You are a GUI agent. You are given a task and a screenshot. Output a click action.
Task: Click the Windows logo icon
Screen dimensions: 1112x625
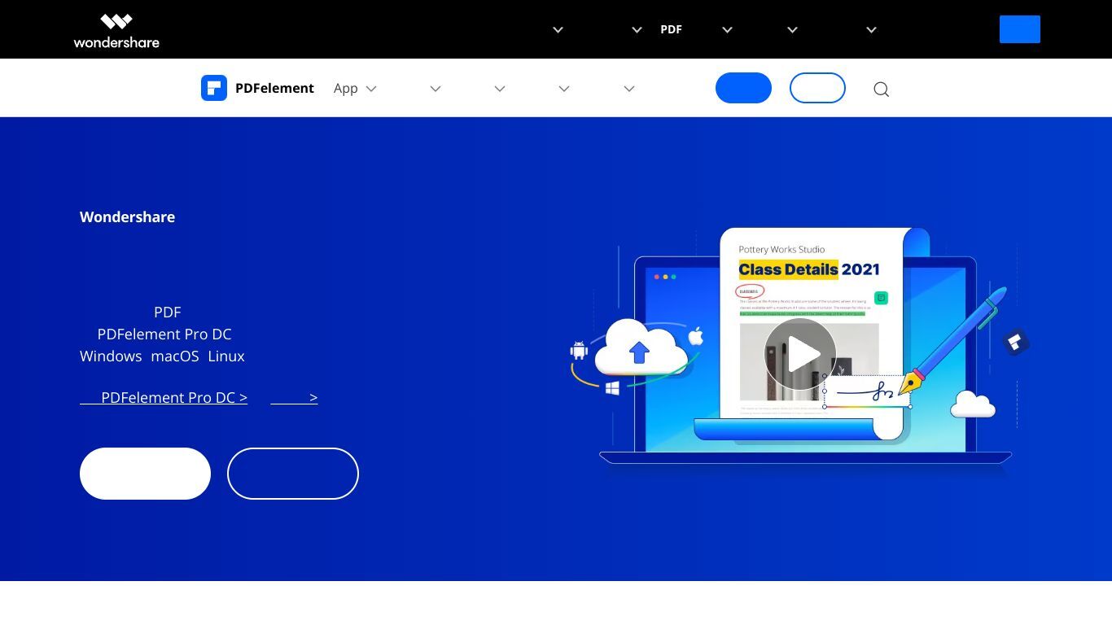point(612,389)
